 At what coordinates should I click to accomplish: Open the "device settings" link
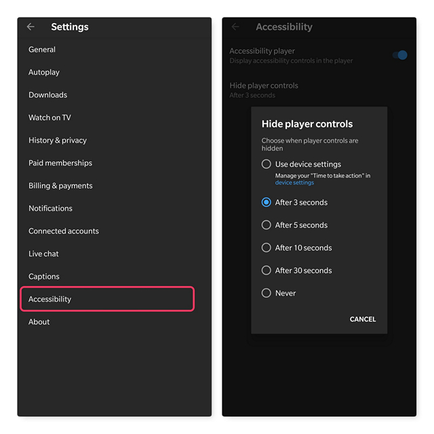pyautogui.click(x=294, y=183)
